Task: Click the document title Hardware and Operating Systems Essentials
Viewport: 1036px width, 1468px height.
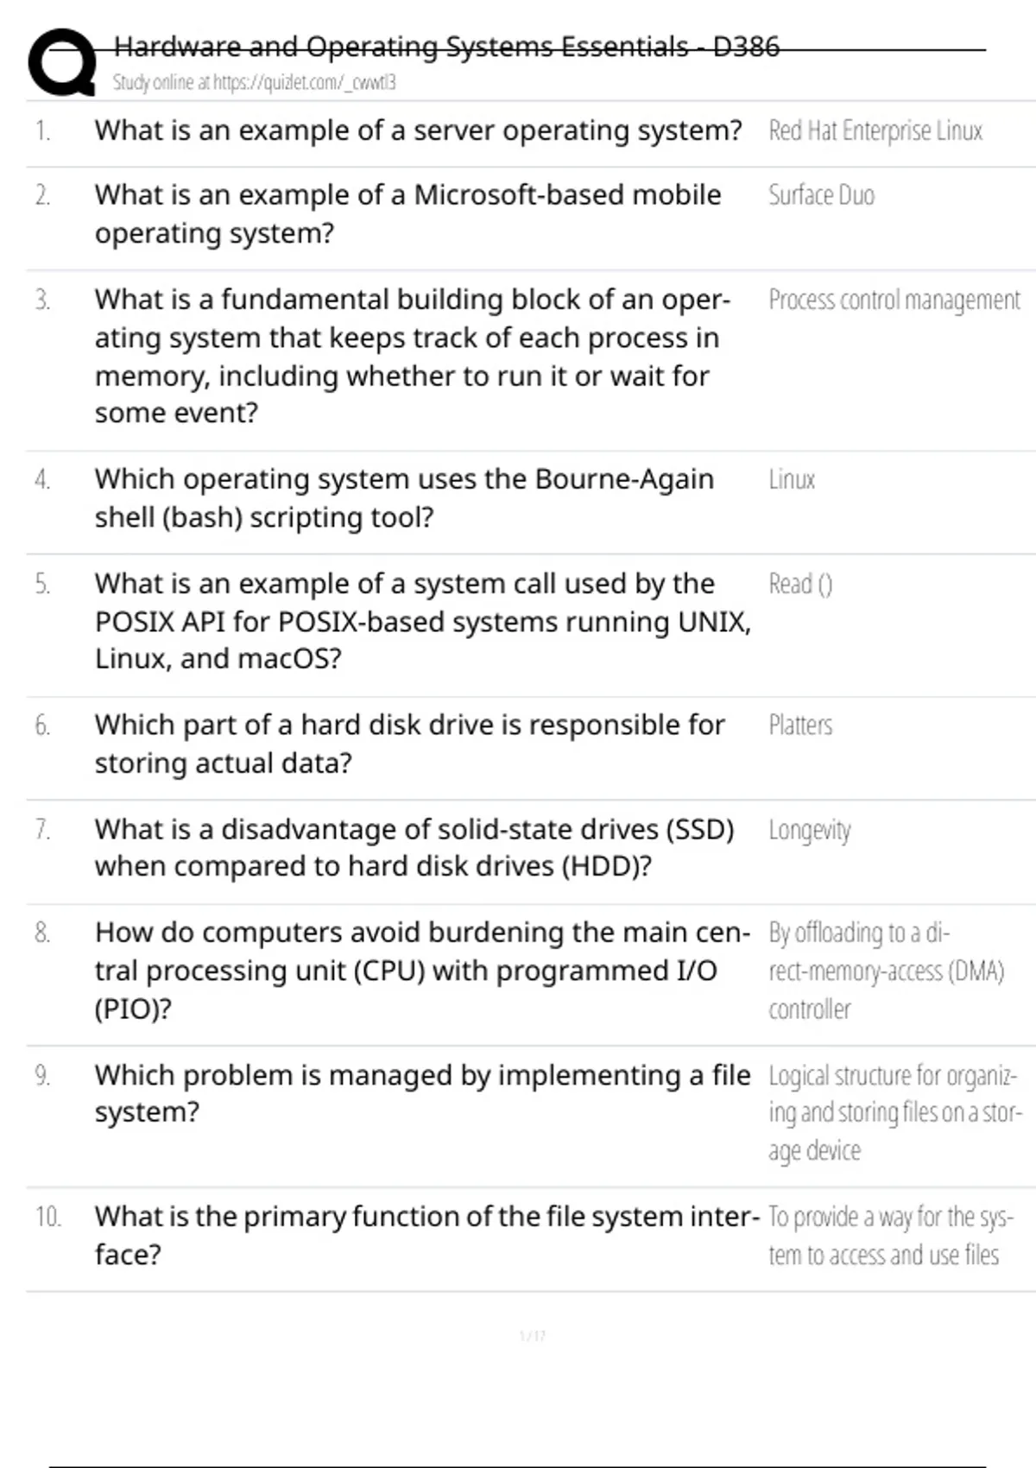Action: click(446, 47)
